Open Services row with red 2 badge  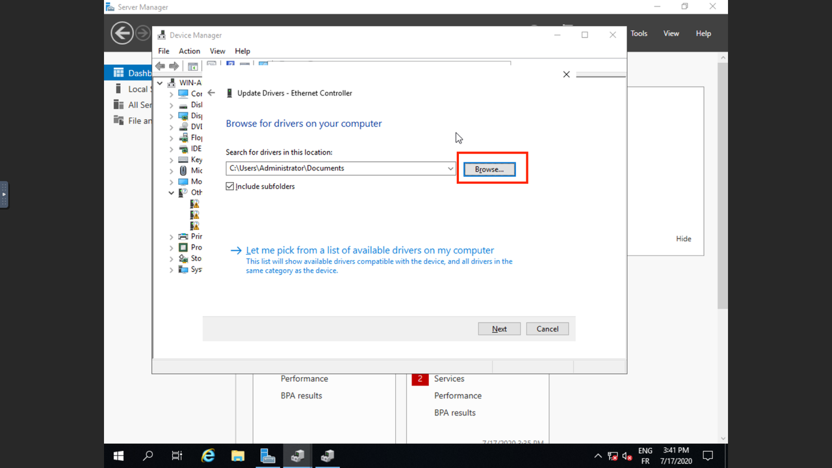pos(449,378)
